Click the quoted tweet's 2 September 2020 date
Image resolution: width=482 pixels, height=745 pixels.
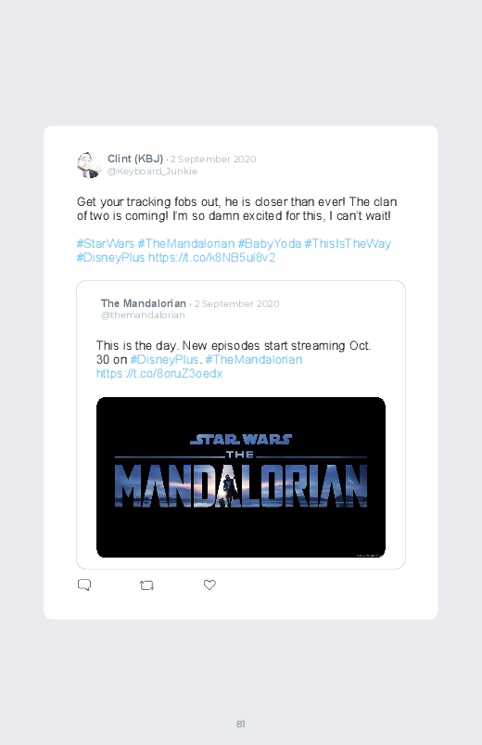[236, 303]
